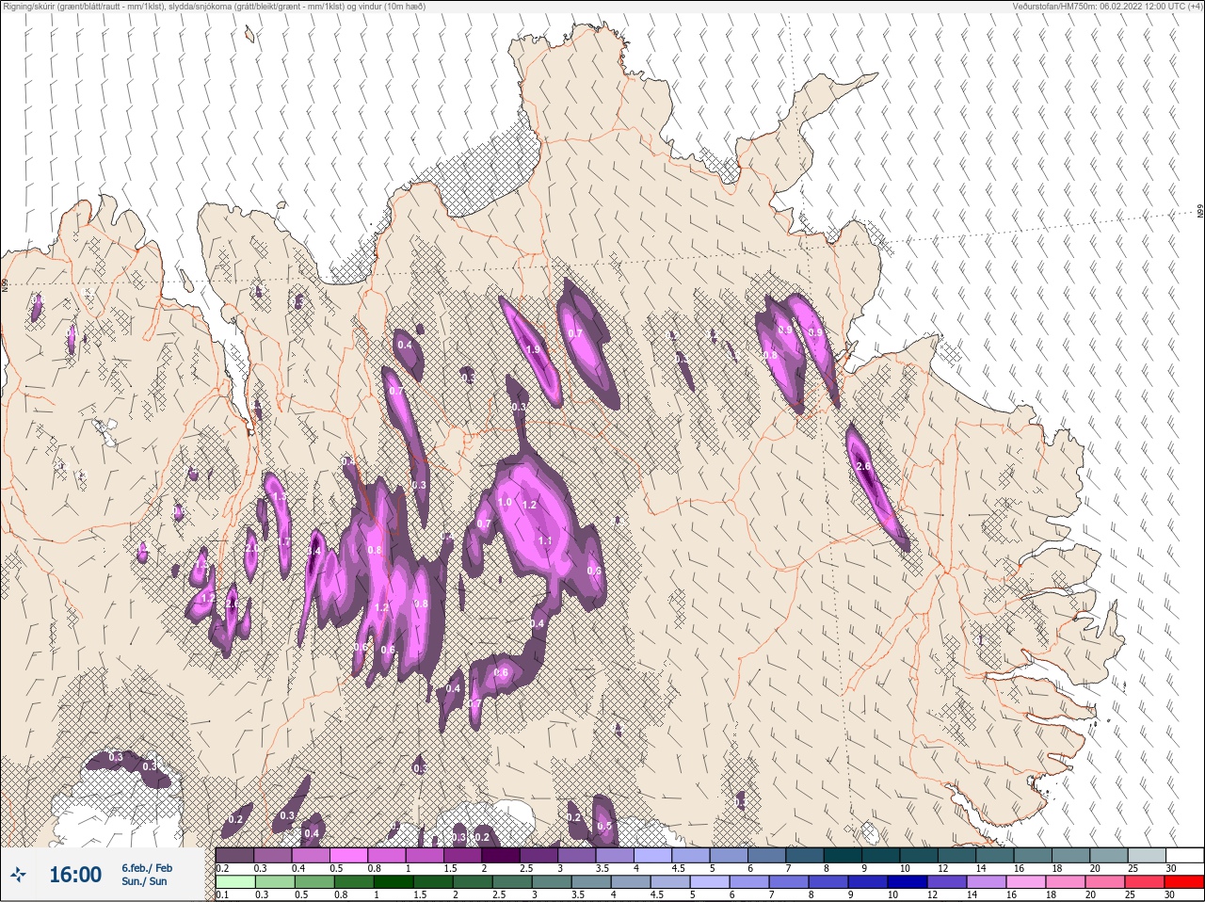Click the 1.1 precipitation value in central band
The height and width of the screenshot is (902, 1205).
(x=545, y=541)
